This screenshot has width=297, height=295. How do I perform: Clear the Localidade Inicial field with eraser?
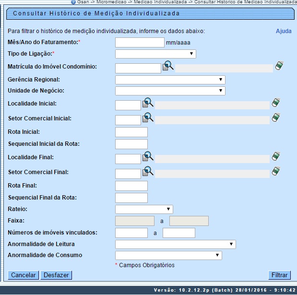275,103
